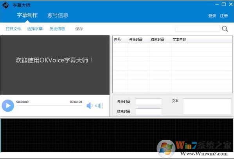
Task: Seek on the playback progress bar
Action: pyautogui.click(x=49, y=105)
